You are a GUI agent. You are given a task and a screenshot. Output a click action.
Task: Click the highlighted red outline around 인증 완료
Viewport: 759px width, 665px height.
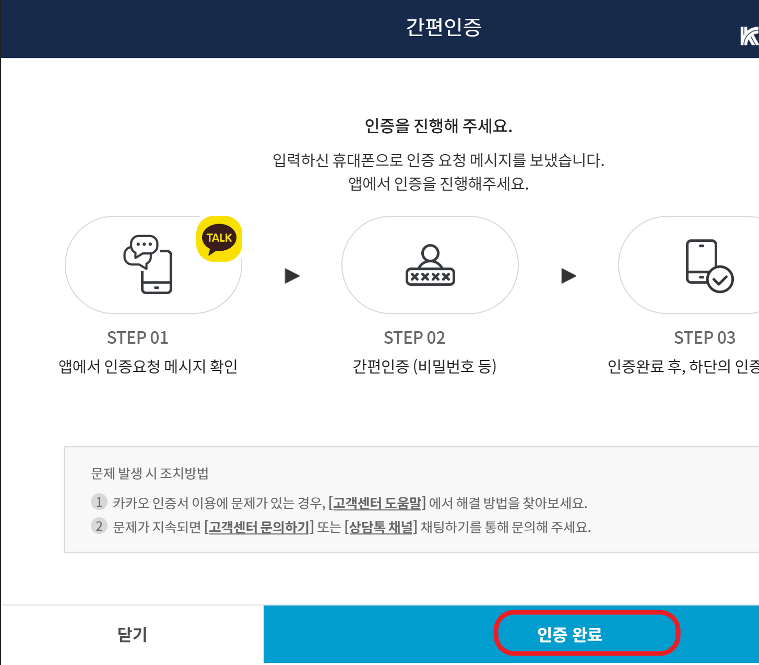pos(587,633)
